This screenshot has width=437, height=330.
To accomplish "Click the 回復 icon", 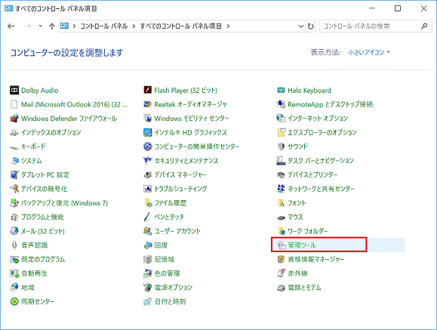I will tap(147, 245).
